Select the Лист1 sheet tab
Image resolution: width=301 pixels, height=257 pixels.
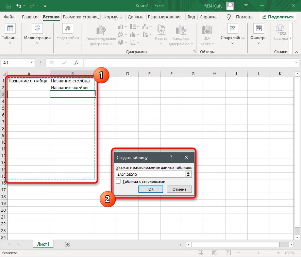coord(43,244)
